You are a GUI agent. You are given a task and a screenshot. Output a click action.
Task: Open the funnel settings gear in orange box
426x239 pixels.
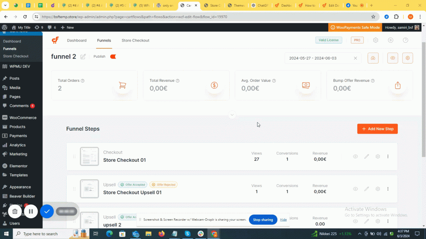408,58
